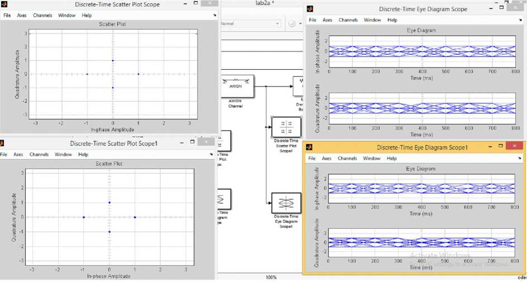This screenshot has width=527, height=283.
Task: Click In-phase eye diagram plot in Eye Diagram Scope
Action: point(422,51)
